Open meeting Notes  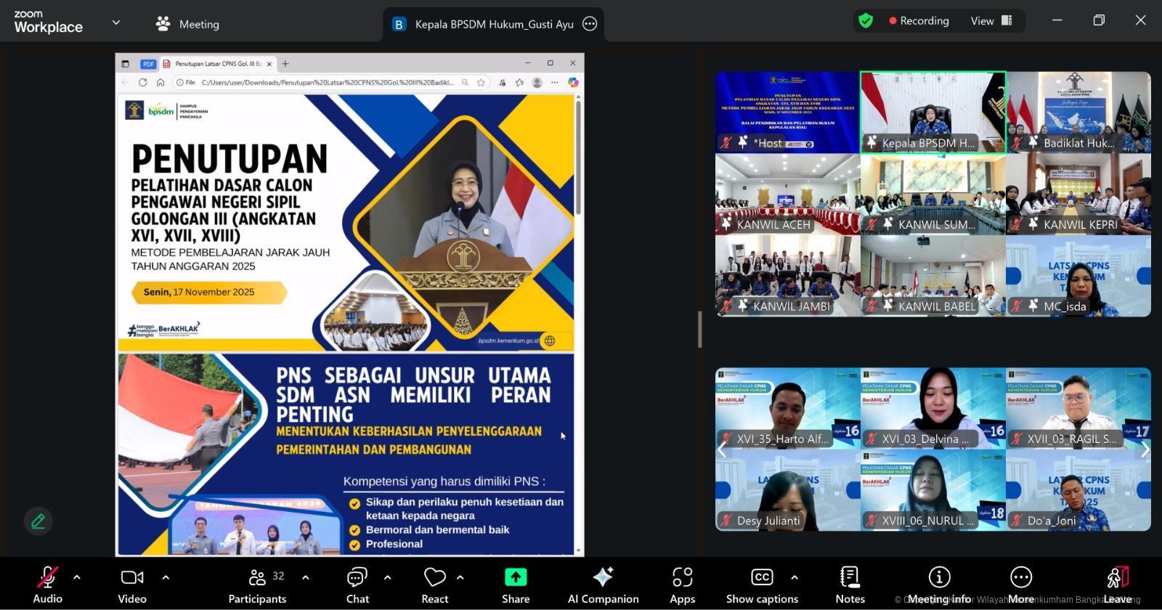click(850, 585)
